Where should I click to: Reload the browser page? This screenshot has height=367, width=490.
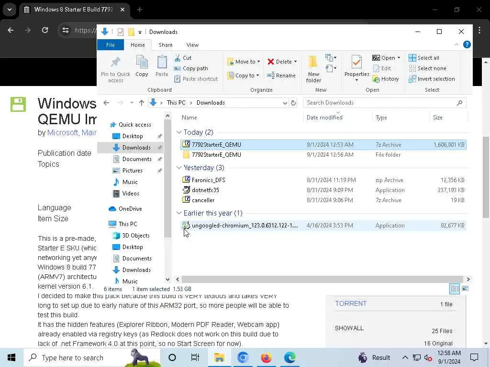45,30
